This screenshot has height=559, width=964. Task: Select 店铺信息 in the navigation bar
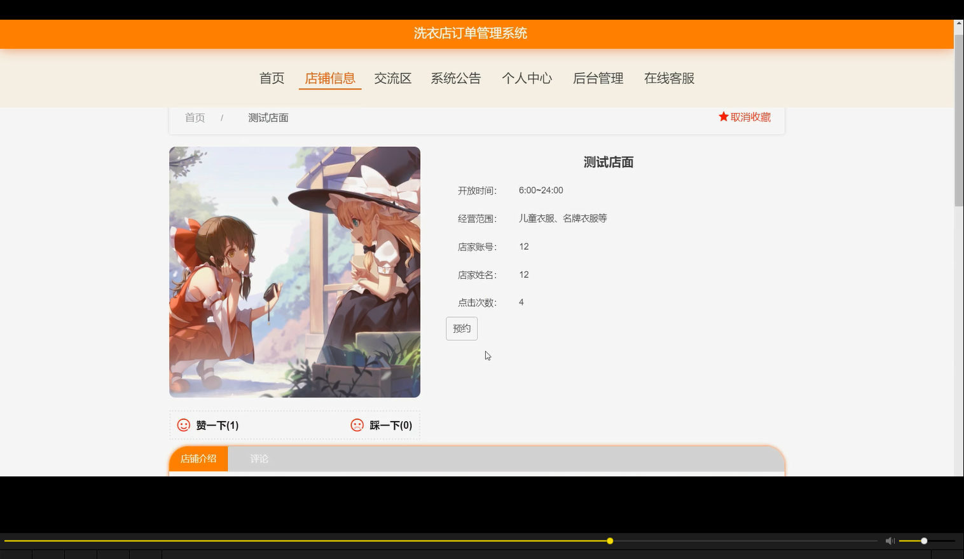click(330, 77)
